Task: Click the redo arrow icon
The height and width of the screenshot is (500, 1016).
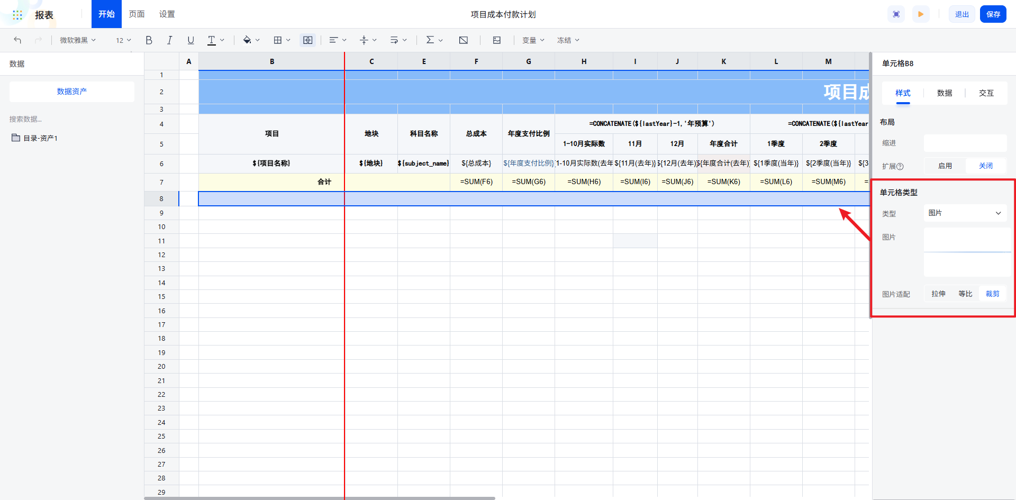Action: 38,40
